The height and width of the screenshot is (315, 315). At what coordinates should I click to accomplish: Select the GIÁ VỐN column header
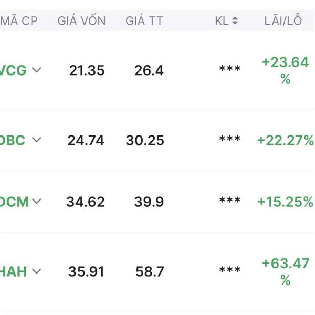click(81, 20)
